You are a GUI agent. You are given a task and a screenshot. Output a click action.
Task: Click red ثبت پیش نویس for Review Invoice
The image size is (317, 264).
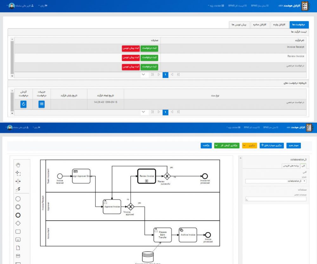pyautogui.click(x=131, y=57)
